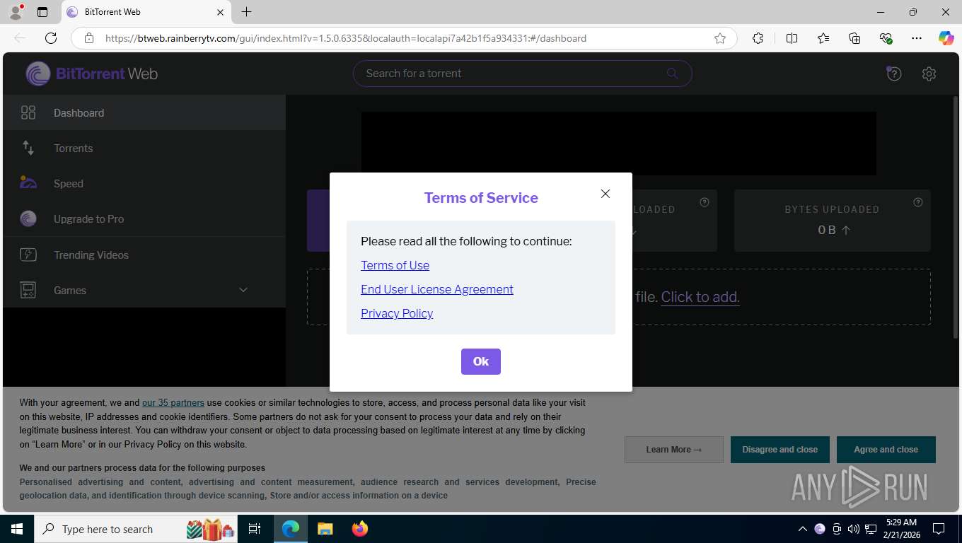Open the settings gear icon
Image resolution: width=962 pixels, height=543 pixels.
click(x=929, y=74)
